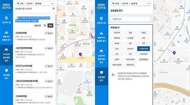Toggle the 산부인과 specialty option
190x105 pixels.
[130, 49]
